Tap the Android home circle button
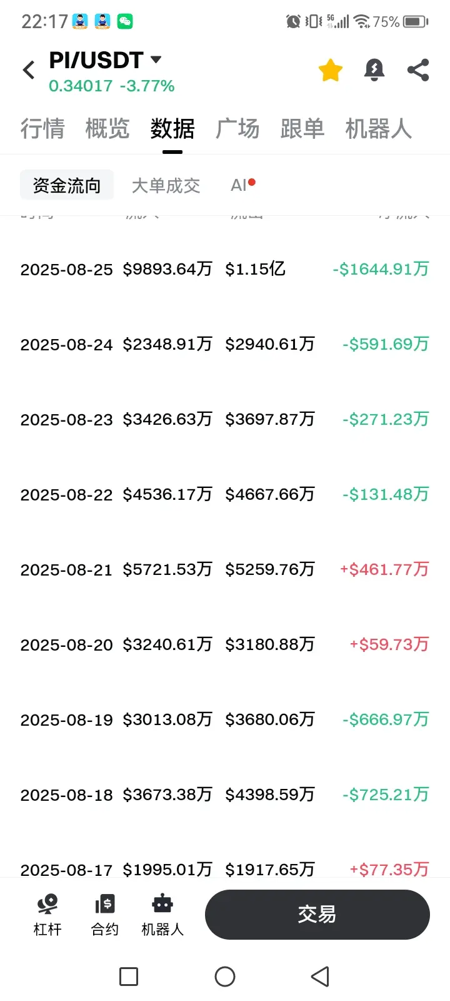The width and height of the screenshot is (450, 1001). pyautogui.click(x=225, y=977)
